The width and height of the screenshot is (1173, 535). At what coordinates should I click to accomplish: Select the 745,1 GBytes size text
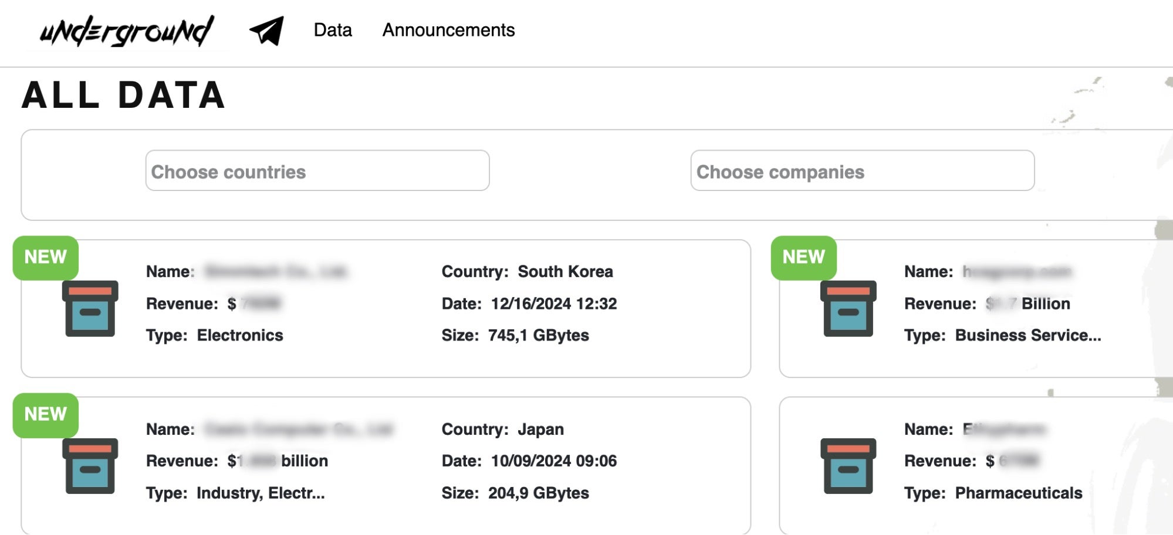coord(538,335)
